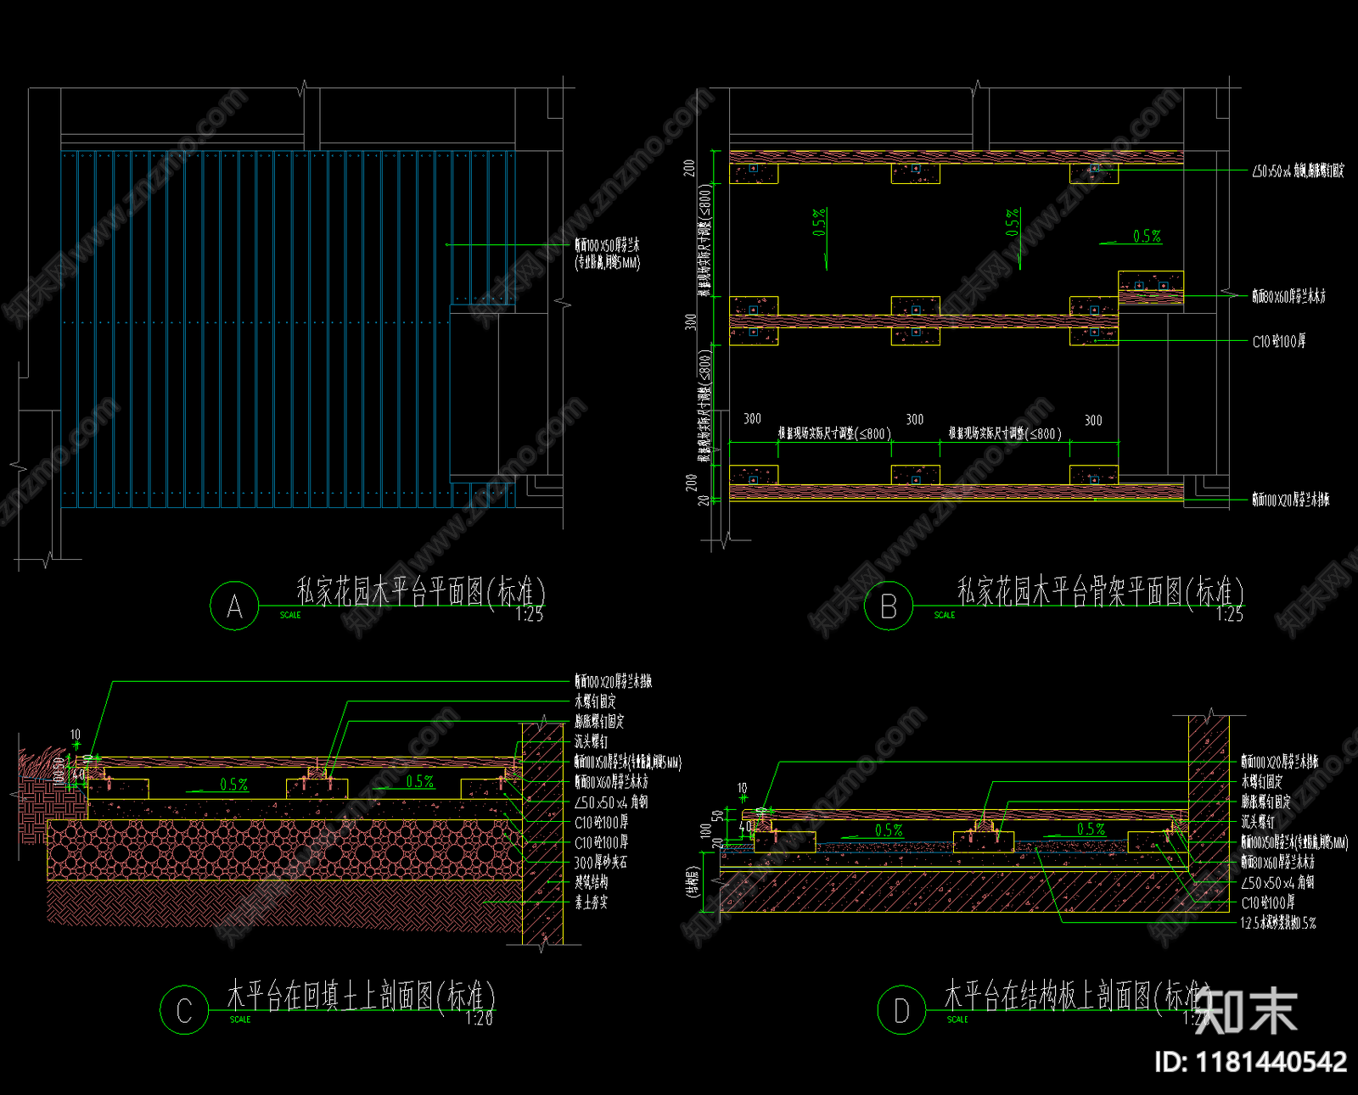Select the title 私家花园木平台骨架平面图(标准)
The width and height of the screenshot is (1358, 1095).
click(1101, 591)
